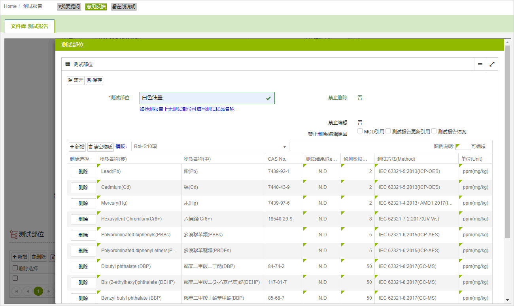Screen dimensions: 514x306
Task: Click the 我要提问 question button
Action: click(x=69, y=7)
